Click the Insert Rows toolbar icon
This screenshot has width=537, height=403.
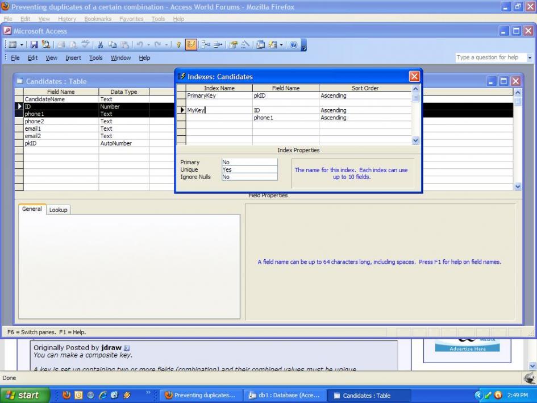click(206, 44)
